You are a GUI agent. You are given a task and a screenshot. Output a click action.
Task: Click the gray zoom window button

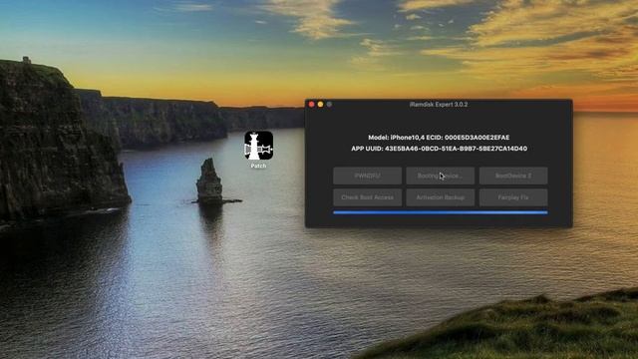(329, 105)
